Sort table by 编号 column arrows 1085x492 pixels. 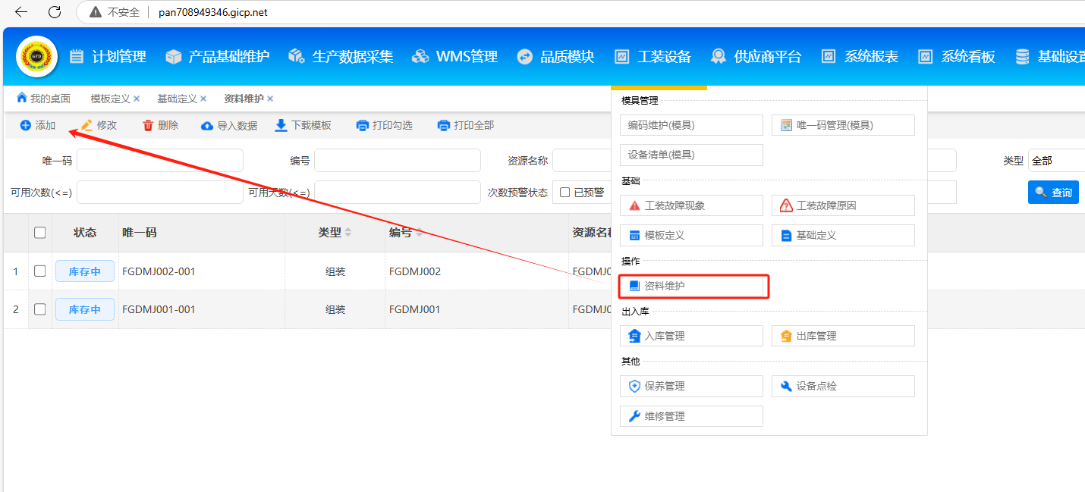tap(419, 233)
